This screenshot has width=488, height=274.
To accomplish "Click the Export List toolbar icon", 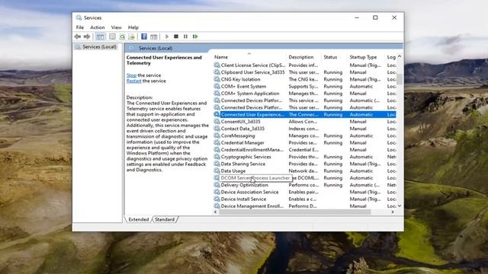I will click(x=132, y=37).
